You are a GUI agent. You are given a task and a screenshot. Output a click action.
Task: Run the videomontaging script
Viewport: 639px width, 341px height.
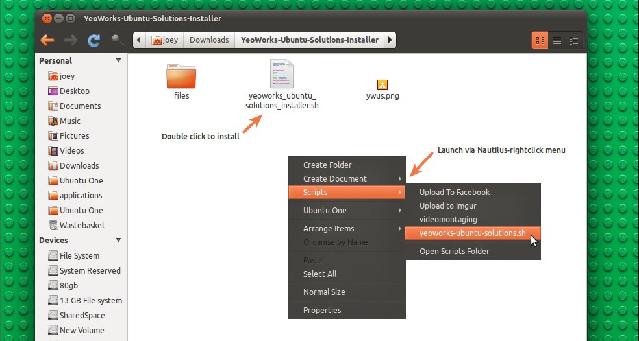coord(473,219)
